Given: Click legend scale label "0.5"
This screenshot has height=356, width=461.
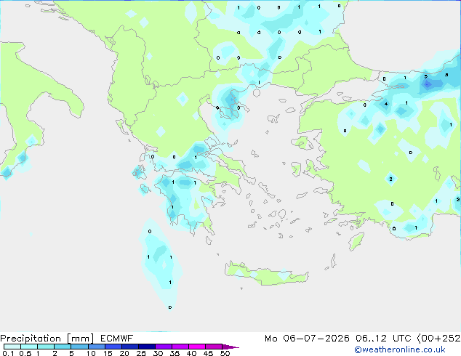Looking at the screenshot, I should tap(25, 353).
